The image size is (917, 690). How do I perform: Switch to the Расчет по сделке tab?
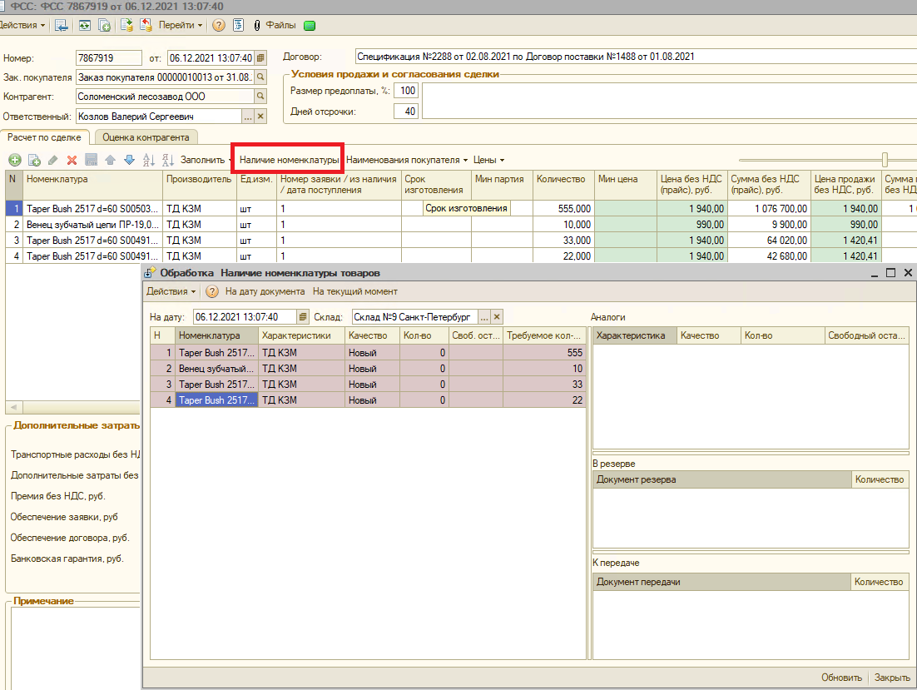(x=44, y=137)
